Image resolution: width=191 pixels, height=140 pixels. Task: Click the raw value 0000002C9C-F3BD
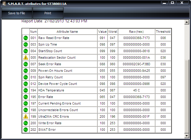coord(137,64)
